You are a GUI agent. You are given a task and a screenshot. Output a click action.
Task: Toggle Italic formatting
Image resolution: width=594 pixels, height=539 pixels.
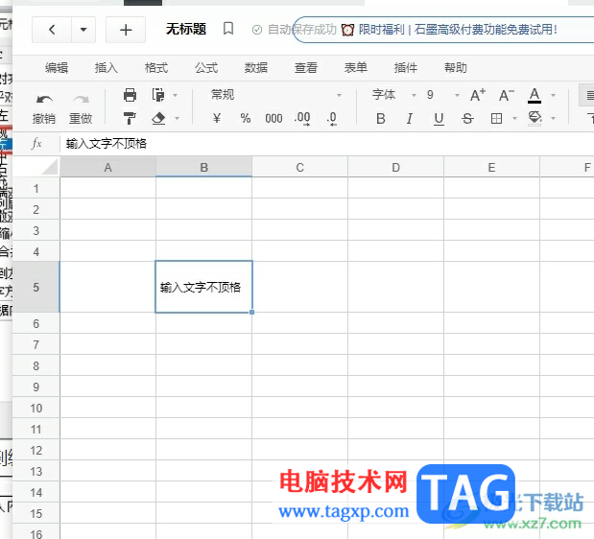coord(410,119)
